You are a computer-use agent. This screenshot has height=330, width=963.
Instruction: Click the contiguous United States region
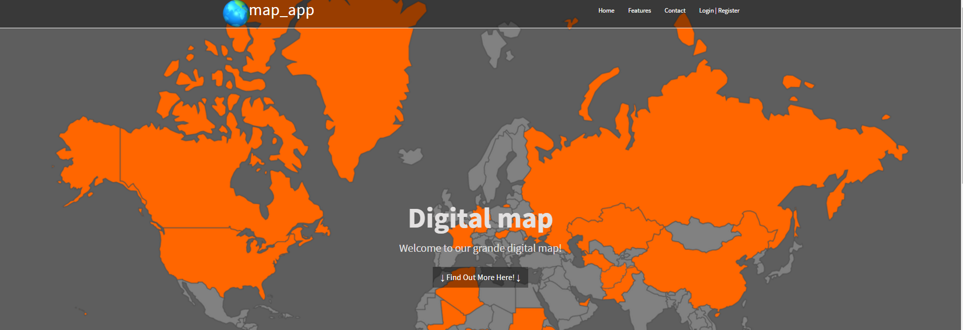217,257
